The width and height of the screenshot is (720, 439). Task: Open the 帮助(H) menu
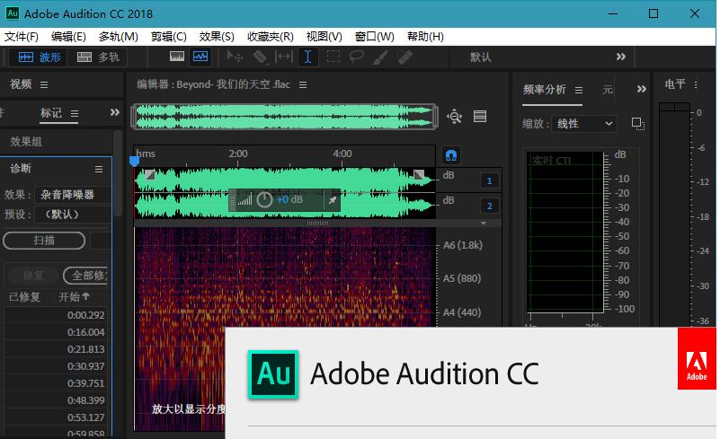tap(425, 37)
